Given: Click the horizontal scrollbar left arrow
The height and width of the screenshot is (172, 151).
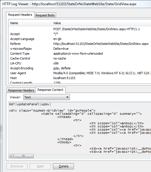Looking at the screenshot, I should [11, 156].
